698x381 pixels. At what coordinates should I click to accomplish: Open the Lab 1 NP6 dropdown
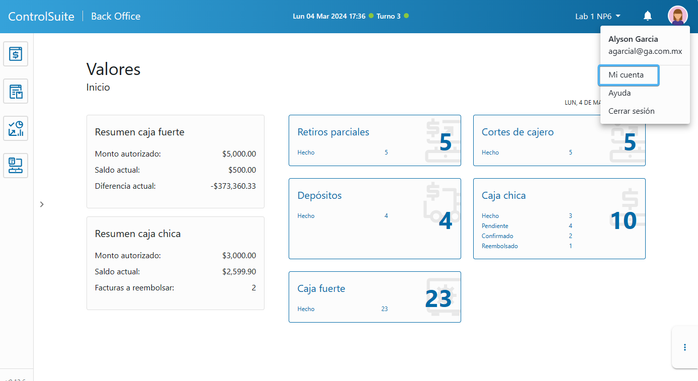[x=597, y=17]
